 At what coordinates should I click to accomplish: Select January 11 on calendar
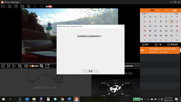click(177, 21)
